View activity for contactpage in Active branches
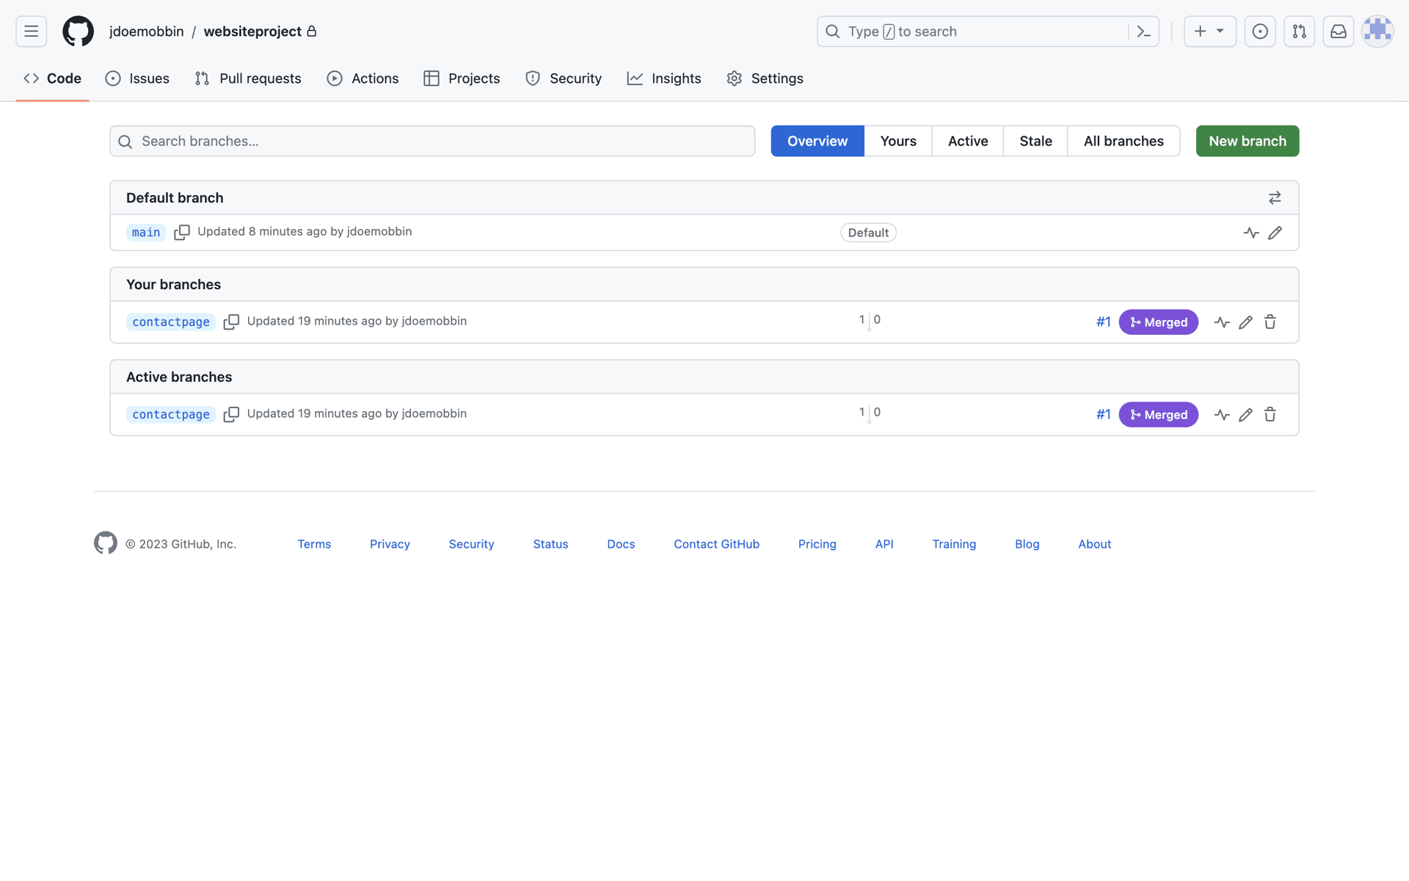 (1222, 415)
